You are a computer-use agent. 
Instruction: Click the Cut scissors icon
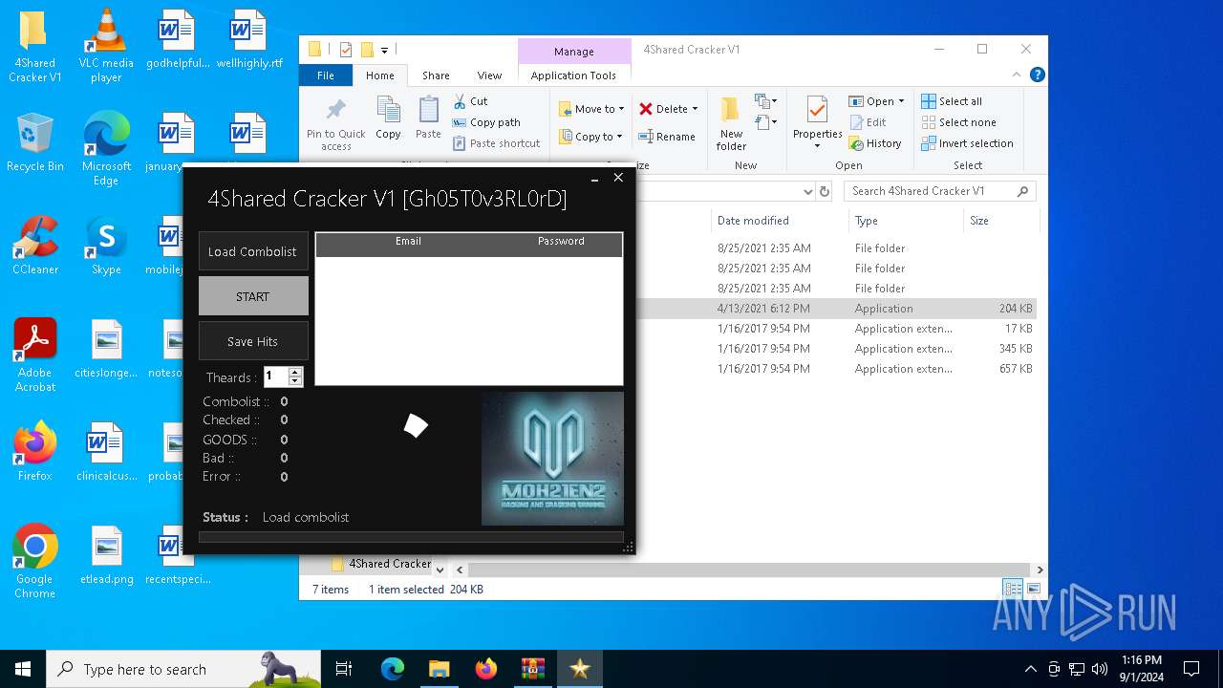point(459,101)
